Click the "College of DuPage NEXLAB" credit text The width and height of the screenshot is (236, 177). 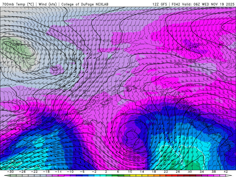click(85, 4)
